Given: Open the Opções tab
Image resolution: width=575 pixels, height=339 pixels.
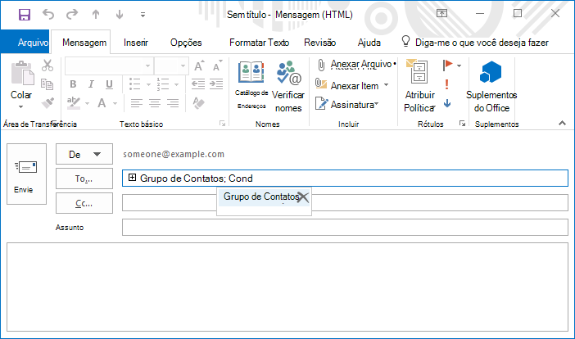Looking at the screenshot, I should (186, 43).
